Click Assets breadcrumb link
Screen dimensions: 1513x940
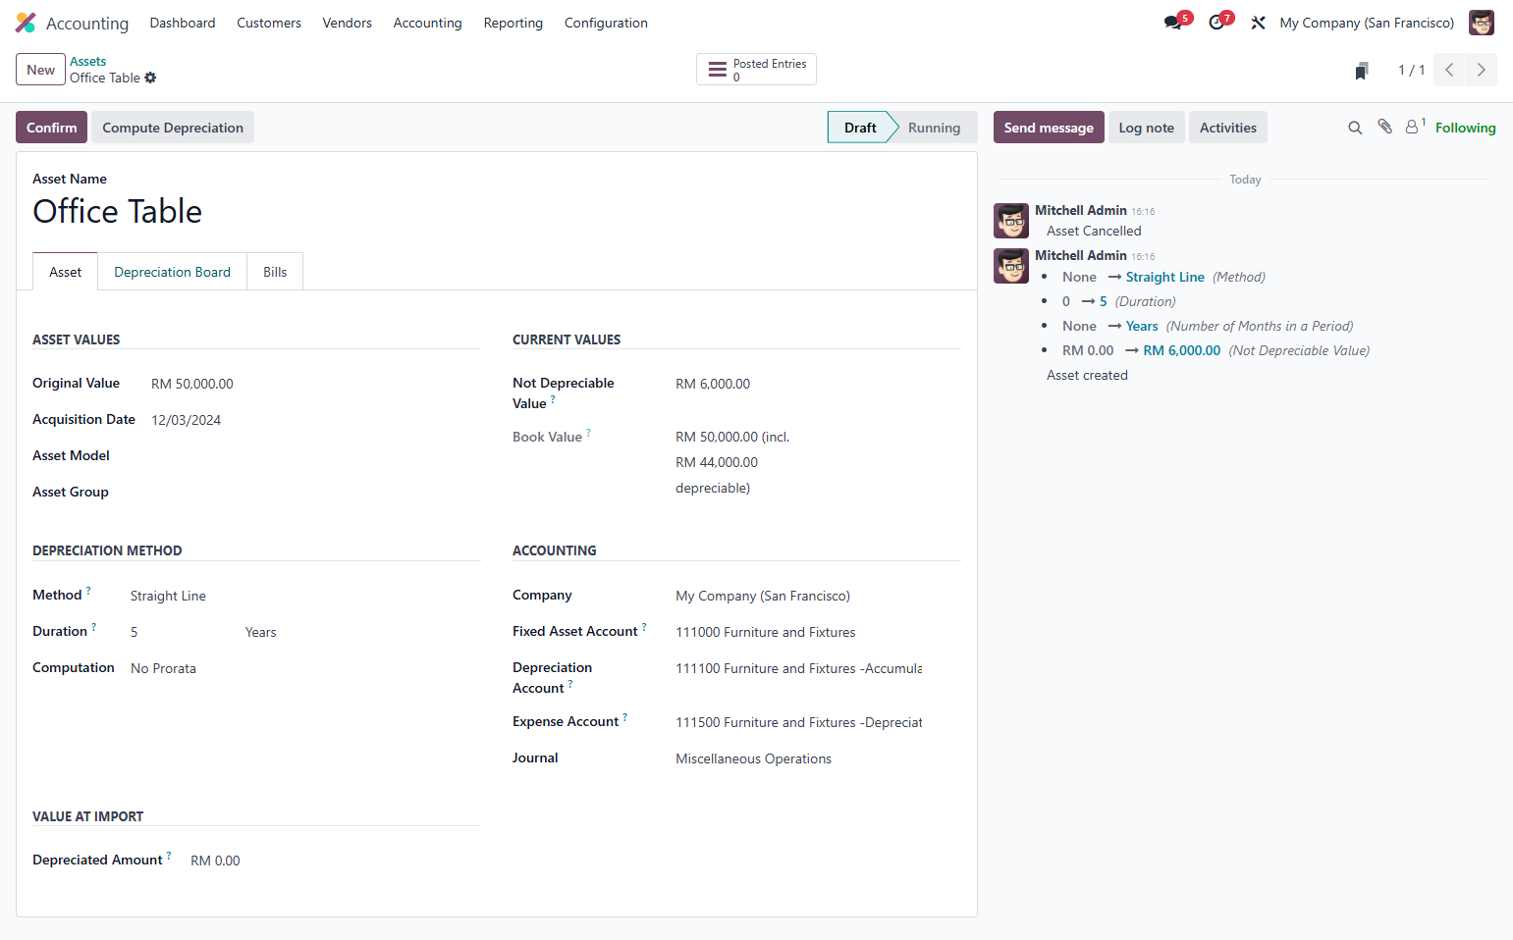tap(87, 61)
